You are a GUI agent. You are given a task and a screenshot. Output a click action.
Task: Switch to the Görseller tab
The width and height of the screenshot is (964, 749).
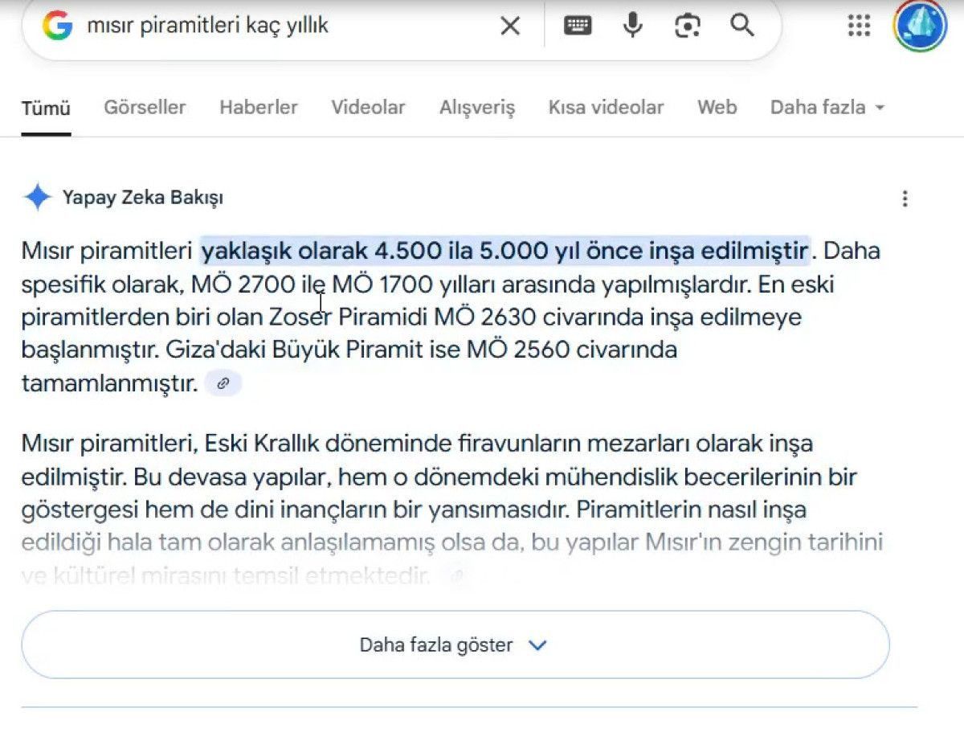[x=145, y=107]
